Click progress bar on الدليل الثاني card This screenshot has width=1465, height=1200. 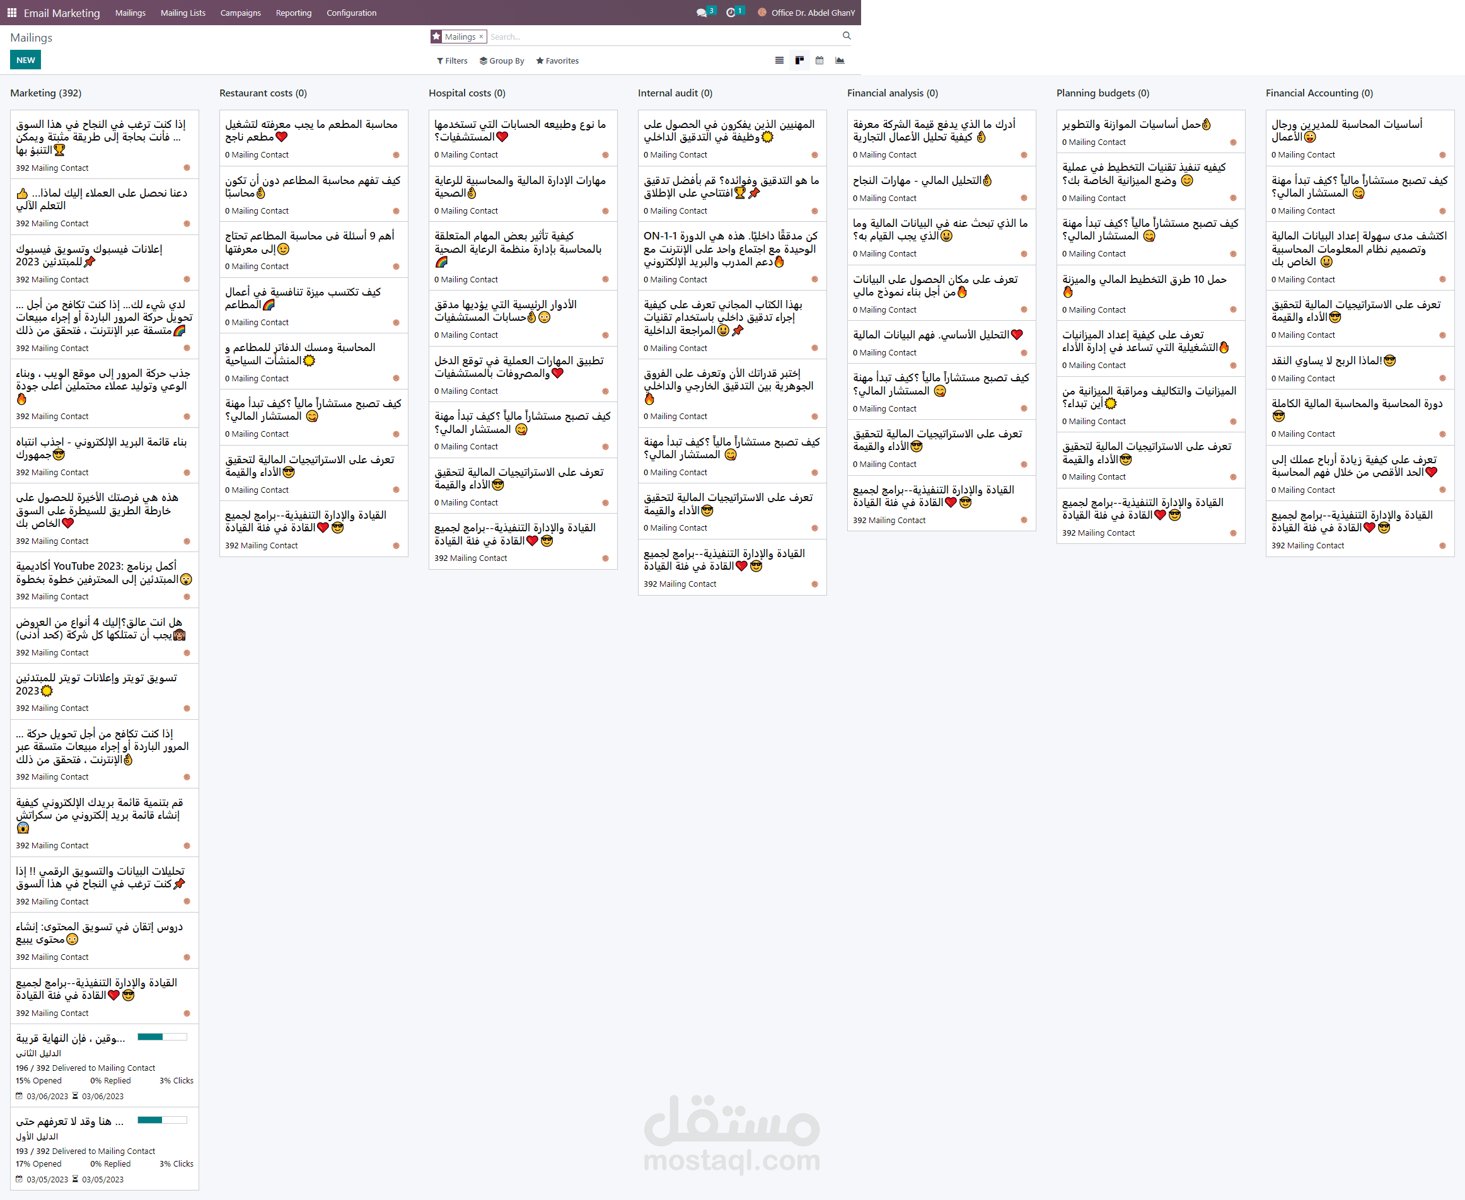pos(162,1037)
